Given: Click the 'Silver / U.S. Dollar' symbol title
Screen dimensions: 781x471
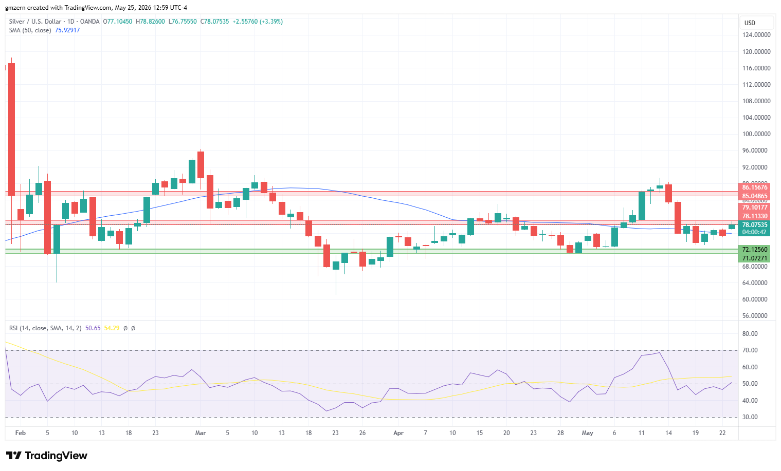Looking at the screenshot, I should tap(35, 22).
